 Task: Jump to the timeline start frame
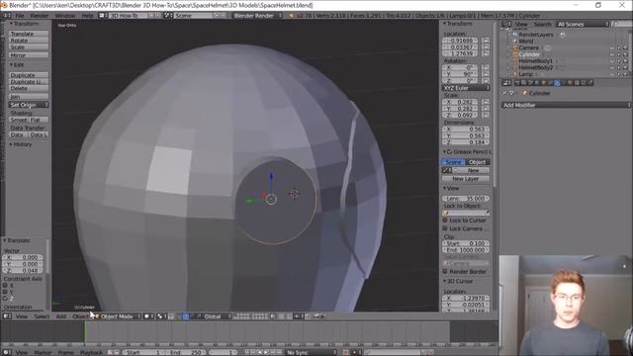[x=247, y=352]
